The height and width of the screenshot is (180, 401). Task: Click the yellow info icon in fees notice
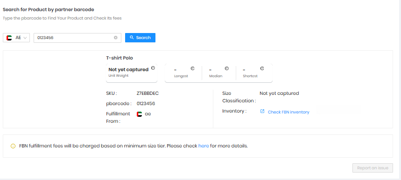13,147
